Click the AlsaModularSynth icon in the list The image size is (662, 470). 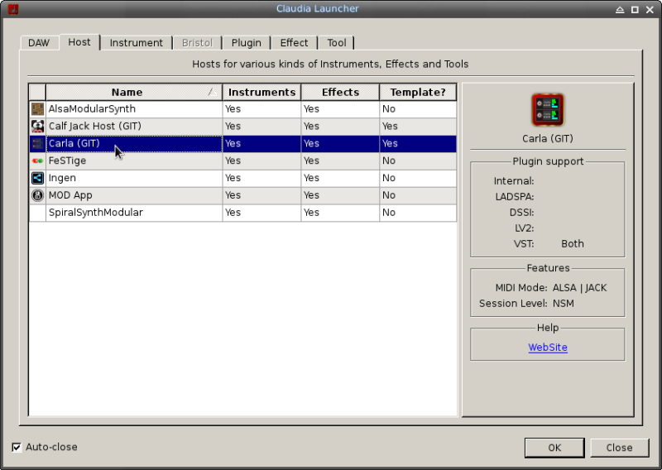point(37,109)
